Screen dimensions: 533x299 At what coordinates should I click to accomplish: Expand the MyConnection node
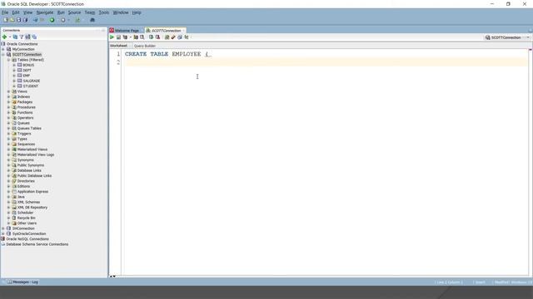3,49
